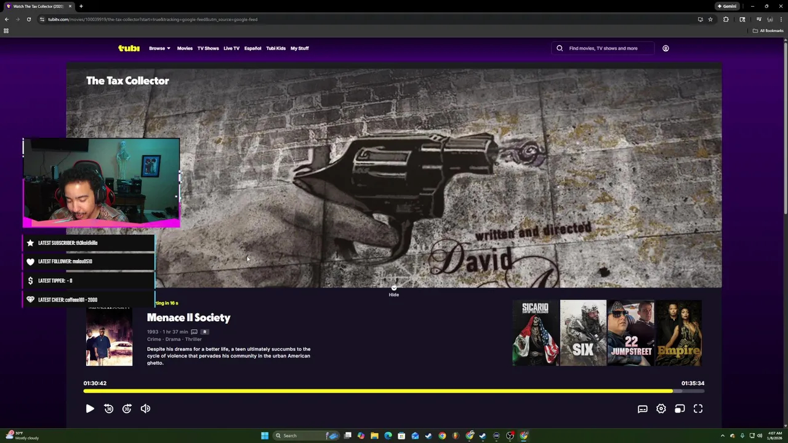Select the Empire thumbnail

678,333
